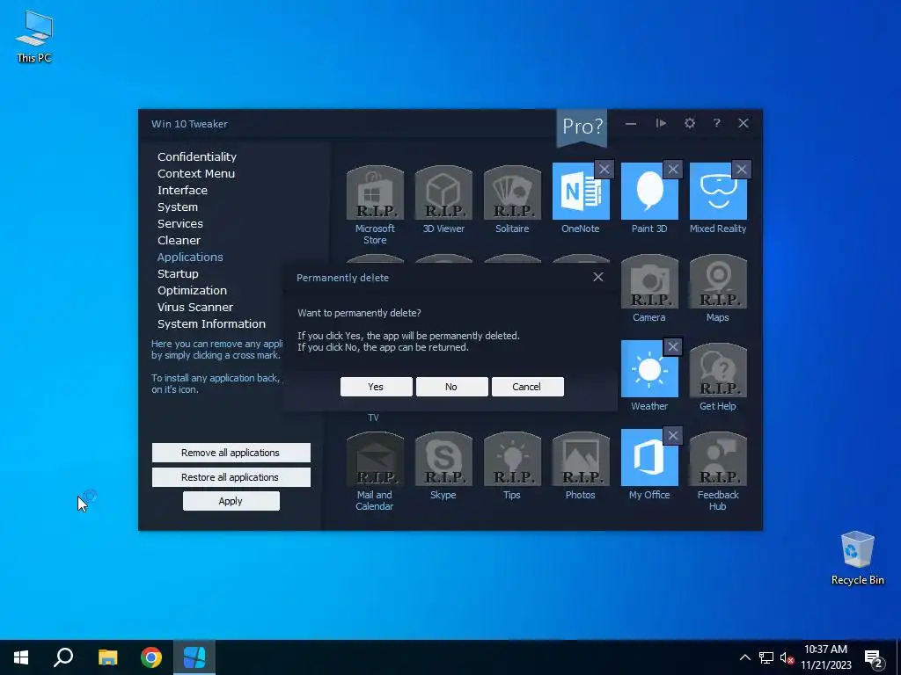Image resolution: width=901 pixels, height=675 pixels.
Task: Remove Paint 3D using its cross mark
Action: click(x=673, y=170)
